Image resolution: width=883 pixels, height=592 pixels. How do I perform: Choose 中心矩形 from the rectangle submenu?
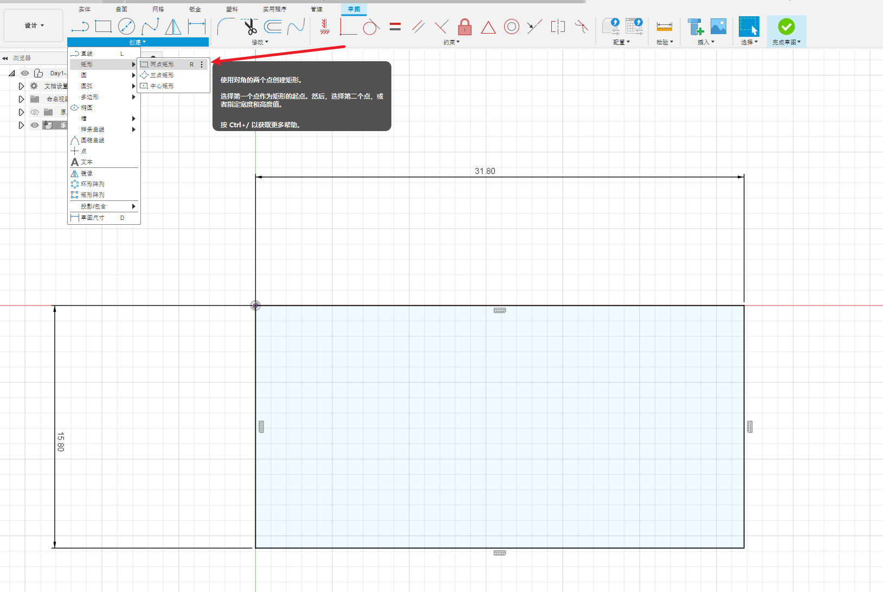[162, 86]
